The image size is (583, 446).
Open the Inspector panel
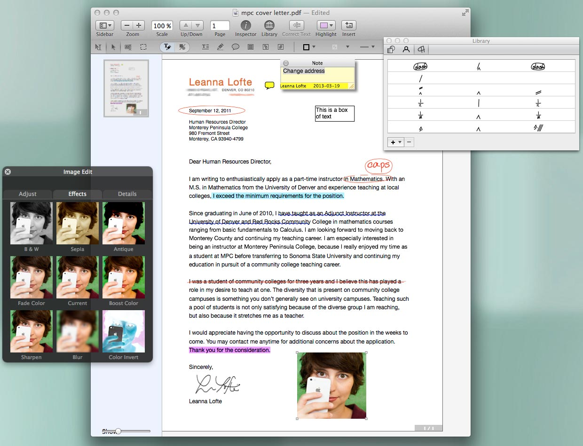[245, 25]
